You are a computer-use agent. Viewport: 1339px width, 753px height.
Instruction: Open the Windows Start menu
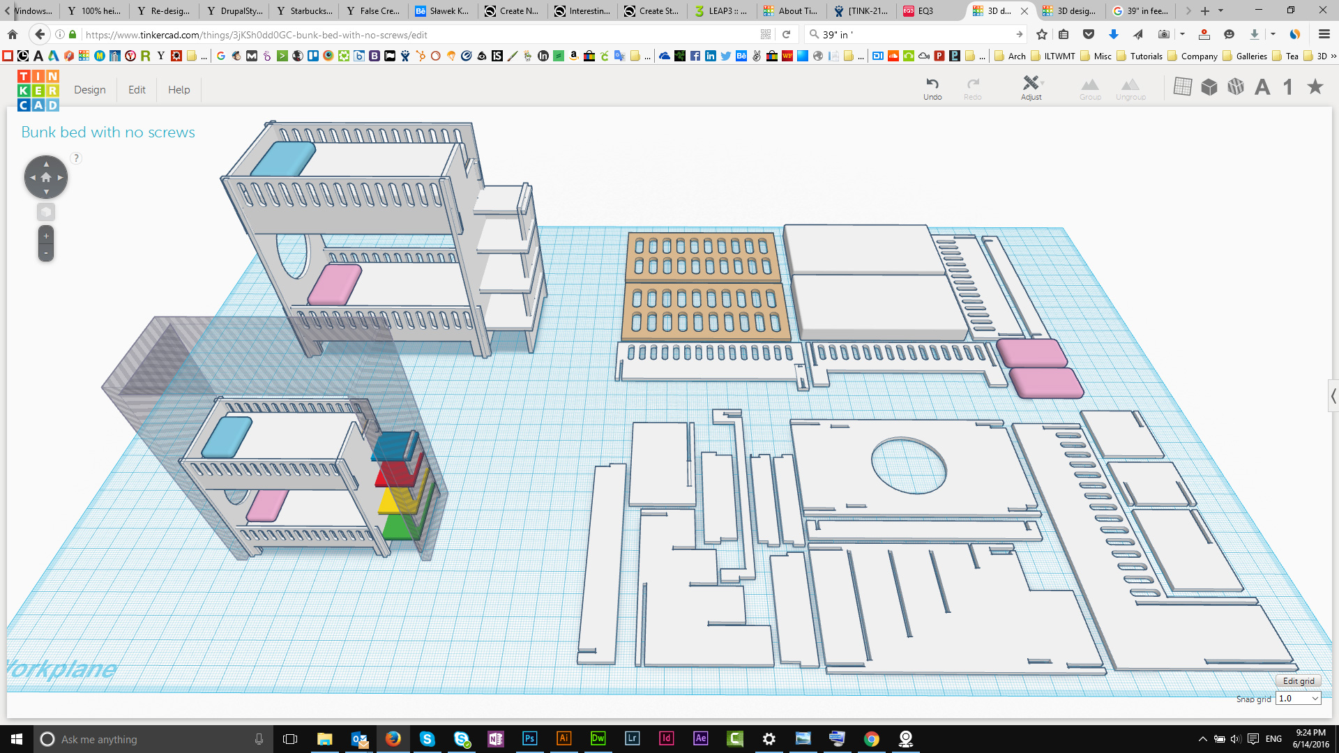point(17,739)
